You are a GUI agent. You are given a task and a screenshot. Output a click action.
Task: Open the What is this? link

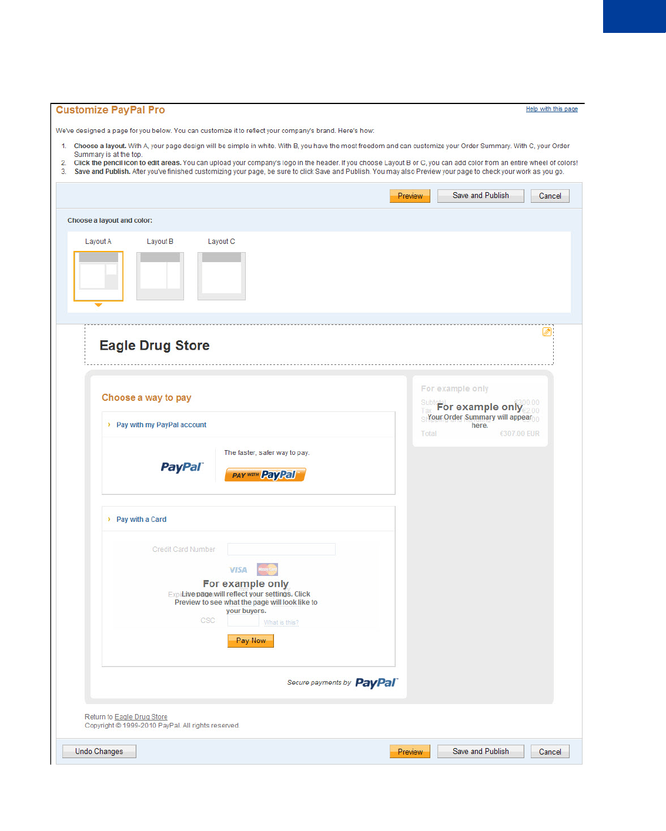(x=281, y=623)
